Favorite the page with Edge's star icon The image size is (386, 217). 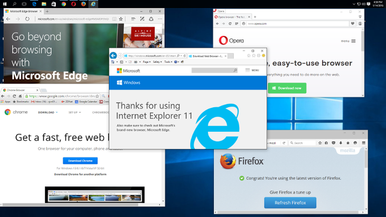pyautogui.click(x=121, y=19)
